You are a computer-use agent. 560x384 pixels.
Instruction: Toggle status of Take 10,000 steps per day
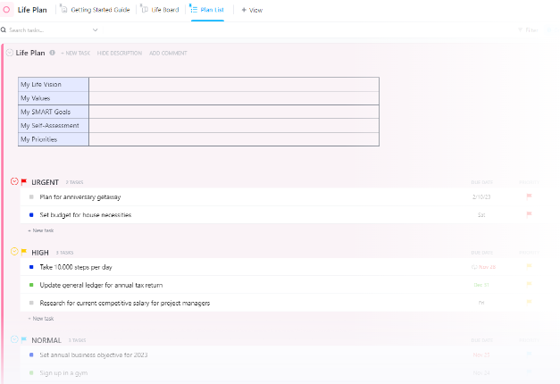coord(31,267)
